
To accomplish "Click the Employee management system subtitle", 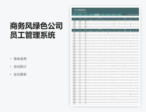I will tap(80, 12).
